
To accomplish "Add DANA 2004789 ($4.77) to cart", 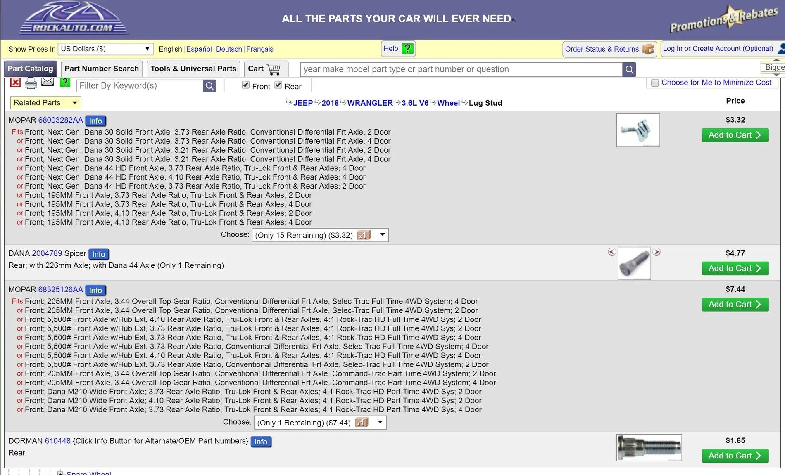I will (735, 269).
